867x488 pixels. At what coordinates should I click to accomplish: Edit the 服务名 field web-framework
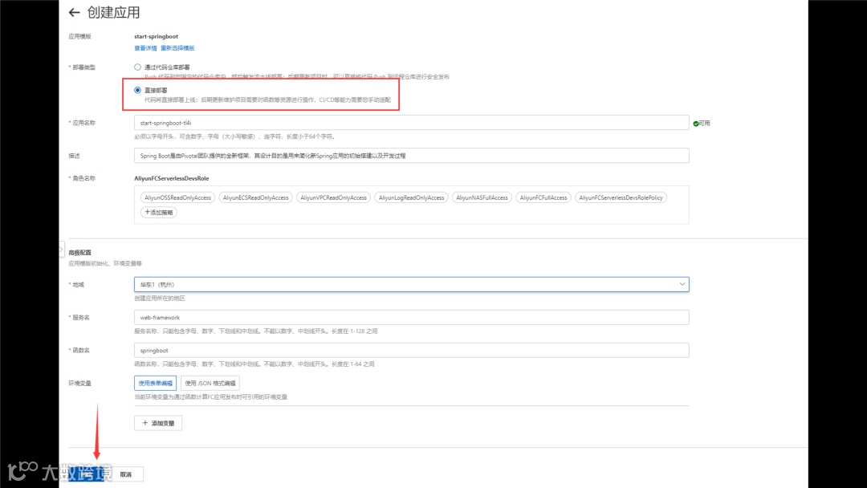[x=411, y=317]
